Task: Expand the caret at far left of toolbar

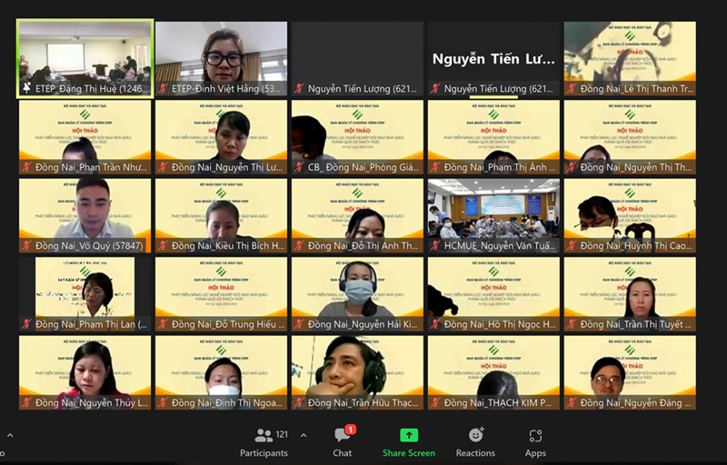Action: coord(10,435)
